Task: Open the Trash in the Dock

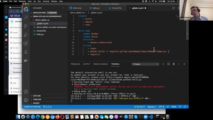Action: click(x=167, y=117)
